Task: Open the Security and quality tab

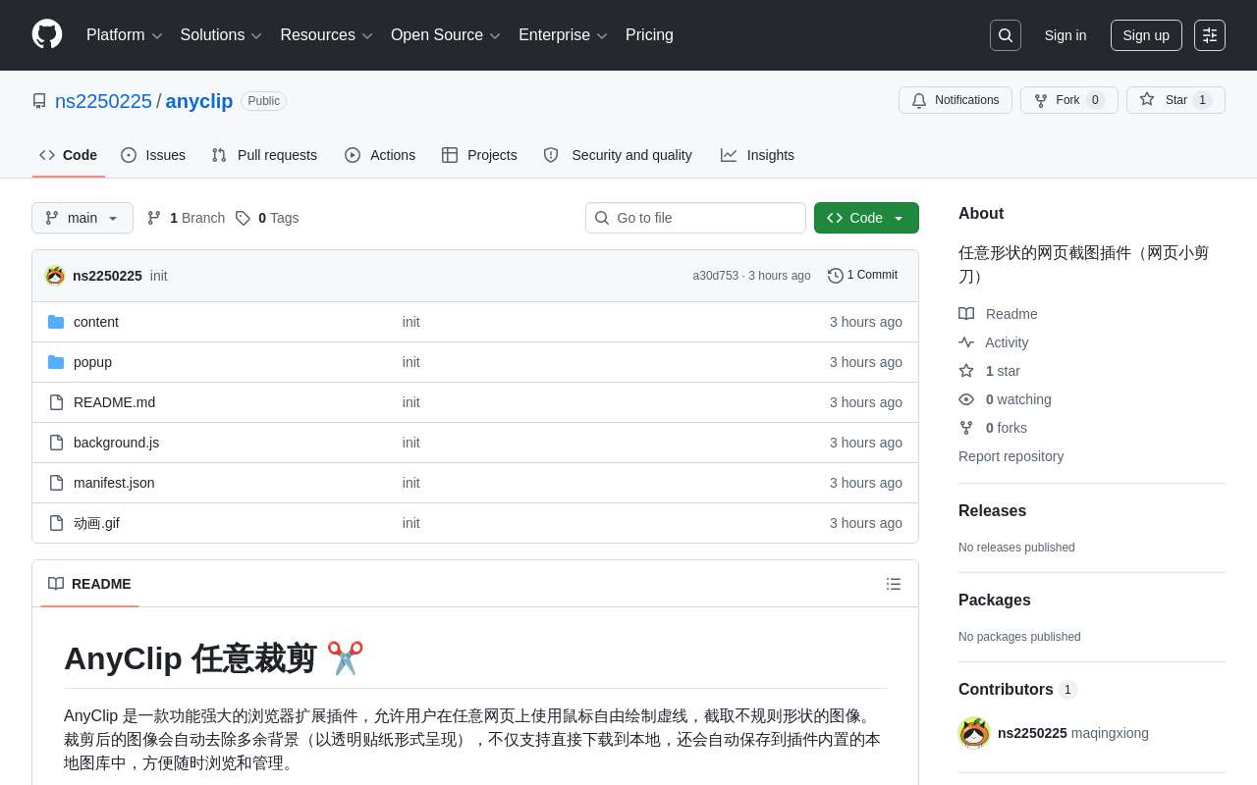Action: pos(618,155)
